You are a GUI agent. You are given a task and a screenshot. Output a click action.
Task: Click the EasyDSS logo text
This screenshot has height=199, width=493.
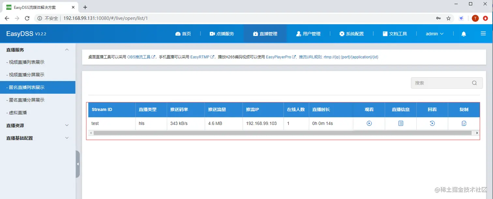(20, 34)
